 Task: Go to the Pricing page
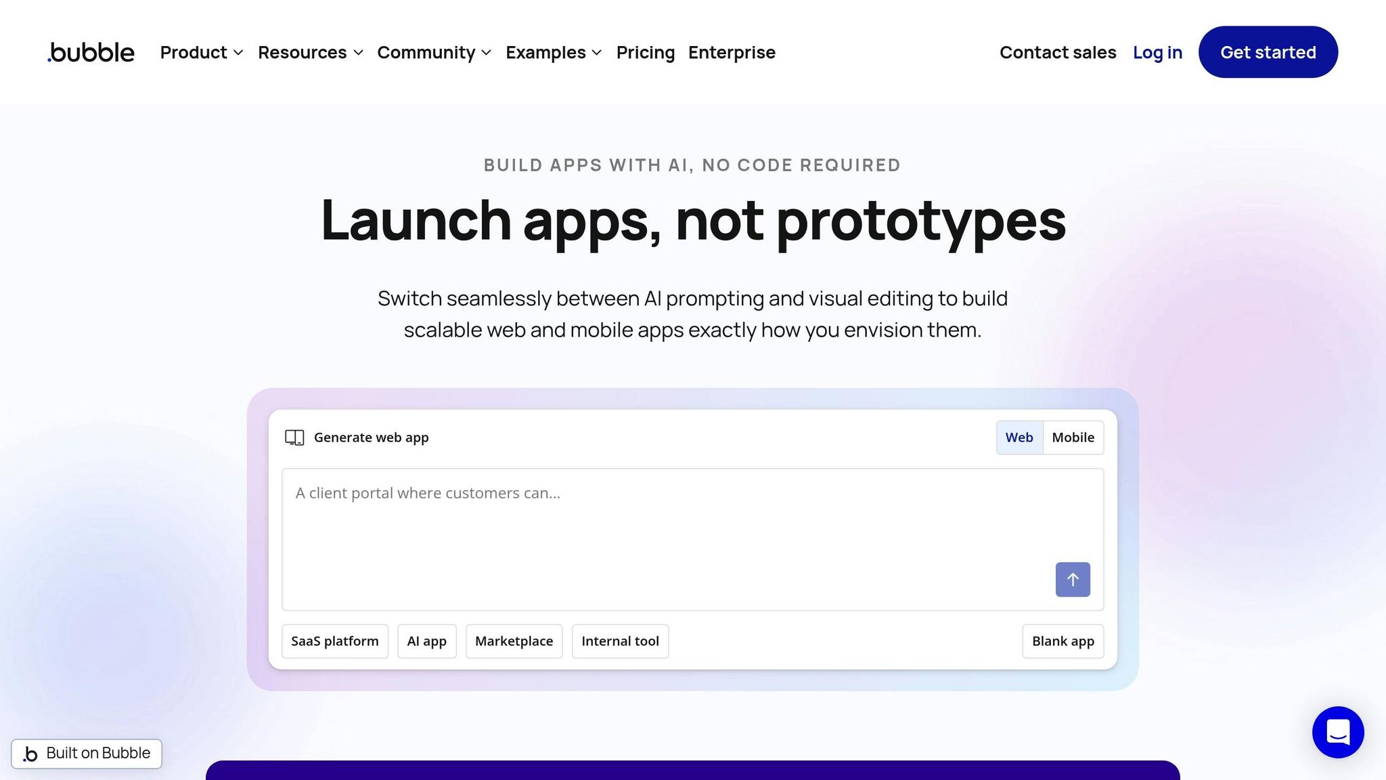tap(645, 52)
